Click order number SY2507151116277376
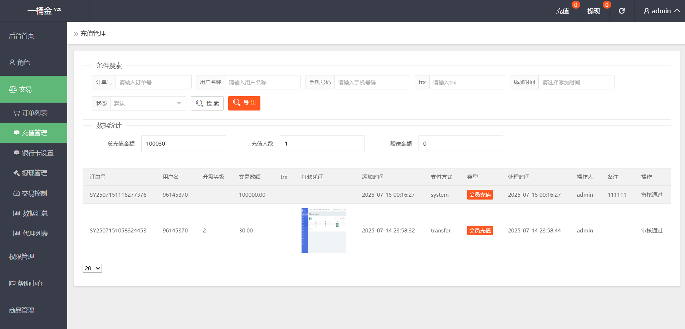 tap(118, 195)
